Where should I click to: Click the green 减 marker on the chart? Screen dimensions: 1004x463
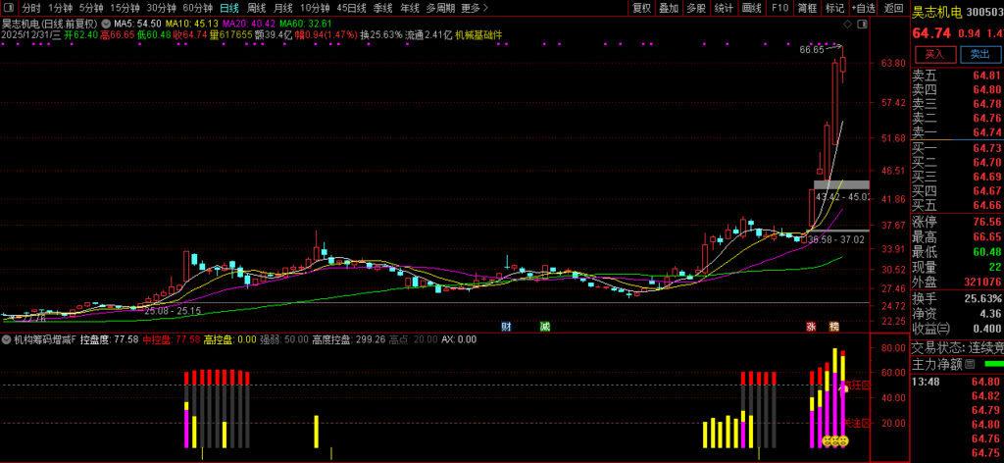(544, 326)
